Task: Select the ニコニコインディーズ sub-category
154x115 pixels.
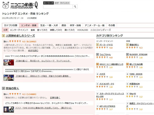Action: (x=101, y=30)
